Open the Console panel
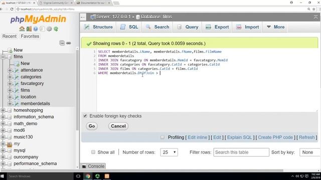The height and width of the screenshot is (180, 321). [x=93, y=166]
